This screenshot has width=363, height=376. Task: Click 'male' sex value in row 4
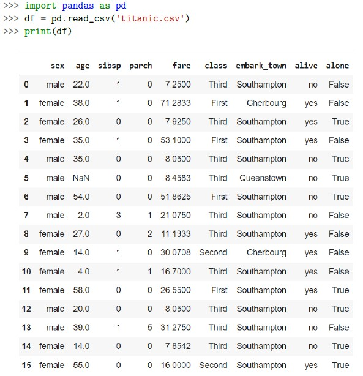tap(55, 159)
